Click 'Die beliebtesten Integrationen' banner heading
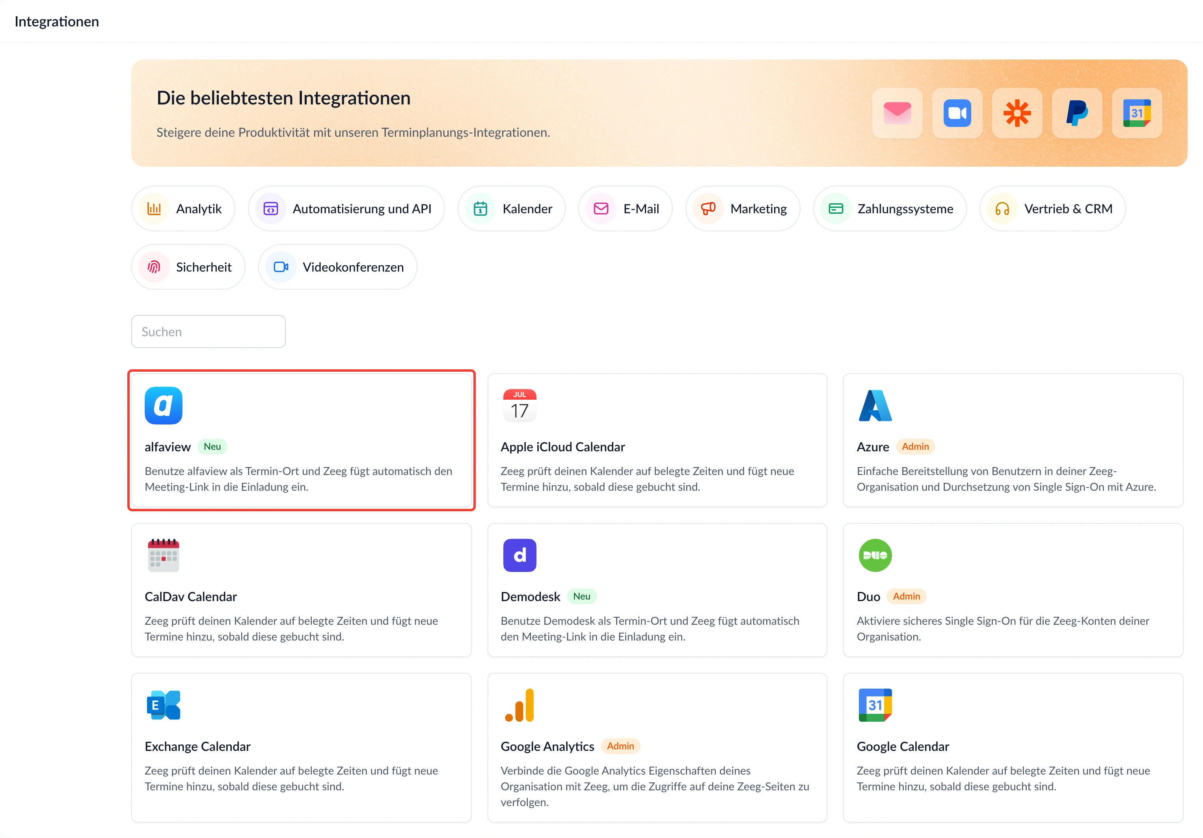Screen dimensions: 1203x838 click(283, 98)
